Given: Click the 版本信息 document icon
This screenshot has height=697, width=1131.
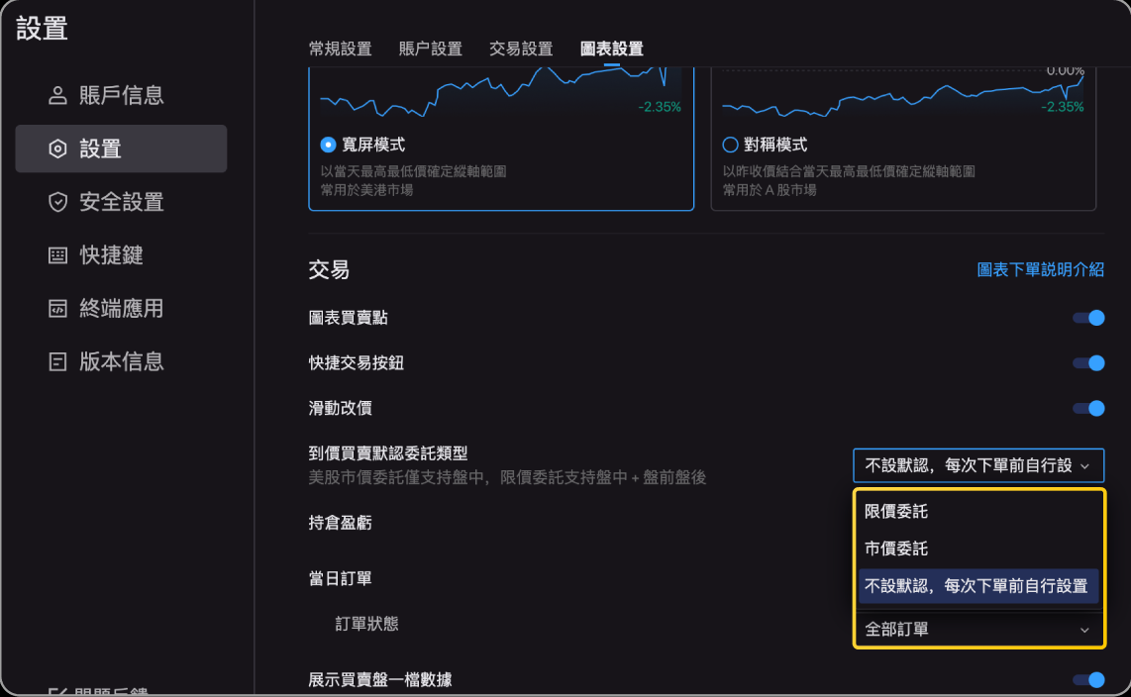Looking at the screenshot, I should [x=57, y=362].
